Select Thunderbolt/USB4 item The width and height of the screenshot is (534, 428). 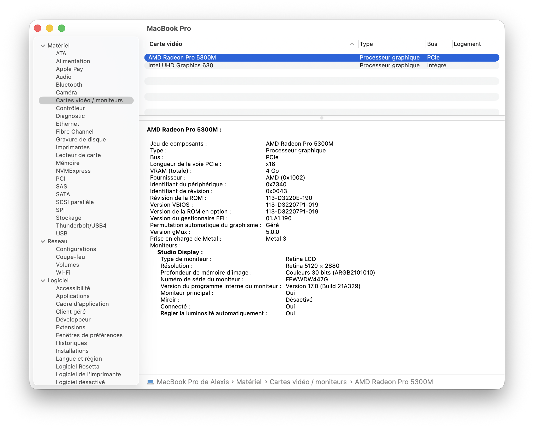[x=81, y=225]
